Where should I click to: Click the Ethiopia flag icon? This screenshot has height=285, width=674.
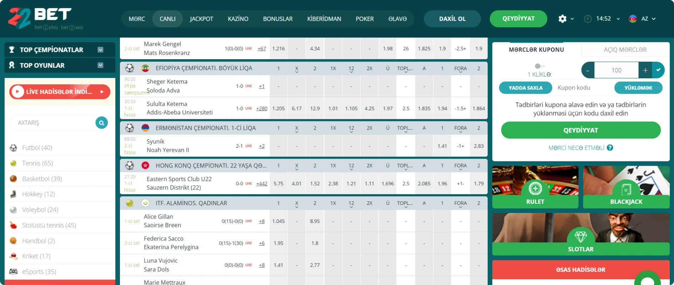tap(145, 68)
